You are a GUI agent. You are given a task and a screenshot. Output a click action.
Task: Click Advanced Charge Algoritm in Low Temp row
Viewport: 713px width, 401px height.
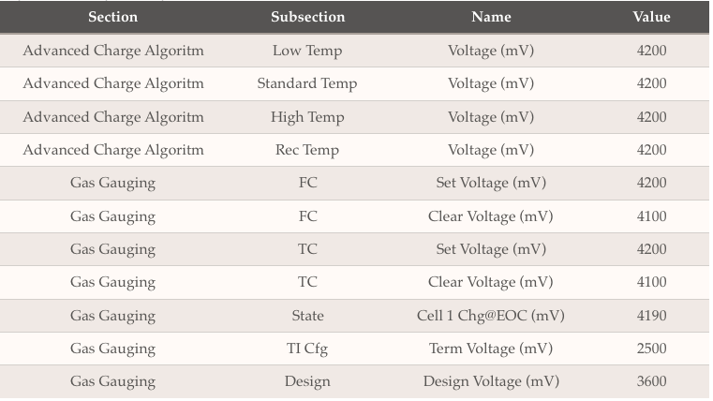(x=112, y=51)
